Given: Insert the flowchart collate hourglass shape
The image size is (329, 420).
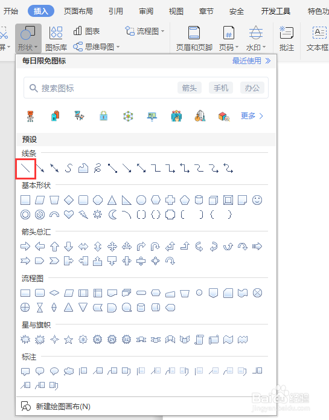Looking at the screenshot, I should point(40,308).
